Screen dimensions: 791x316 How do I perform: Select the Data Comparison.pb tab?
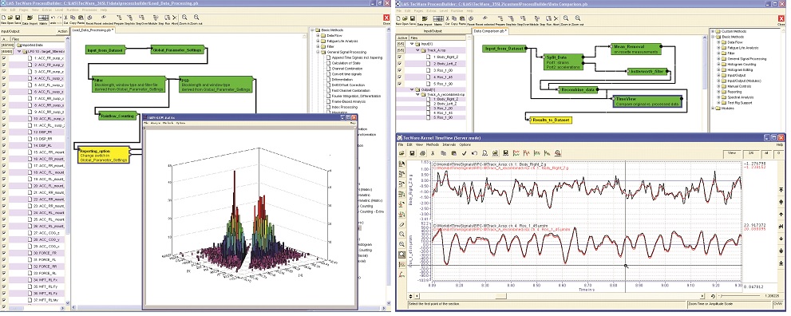coord(491,31)
